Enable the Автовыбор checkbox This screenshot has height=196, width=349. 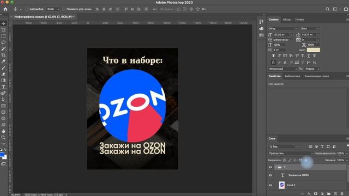point(27,9)
